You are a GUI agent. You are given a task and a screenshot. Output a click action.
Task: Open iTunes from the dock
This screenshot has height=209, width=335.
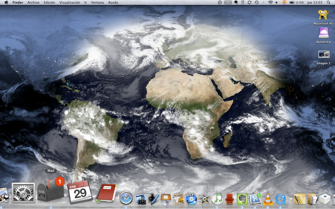point(217,199)
